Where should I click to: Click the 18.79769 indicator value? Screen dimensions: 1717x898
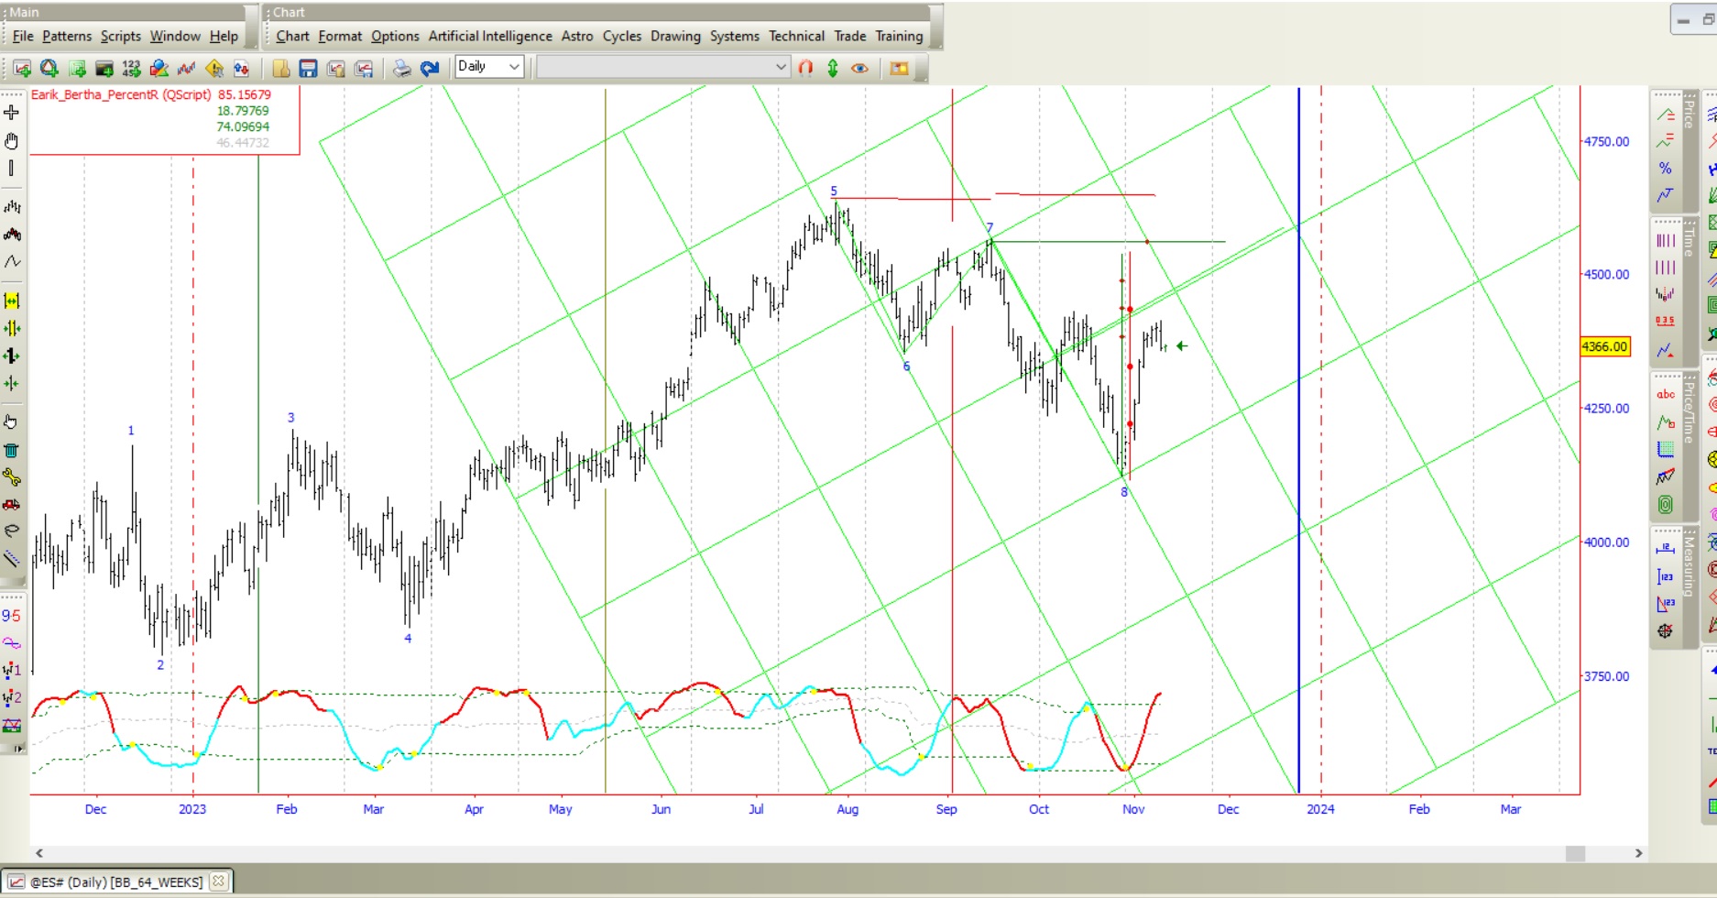(243, 111)
